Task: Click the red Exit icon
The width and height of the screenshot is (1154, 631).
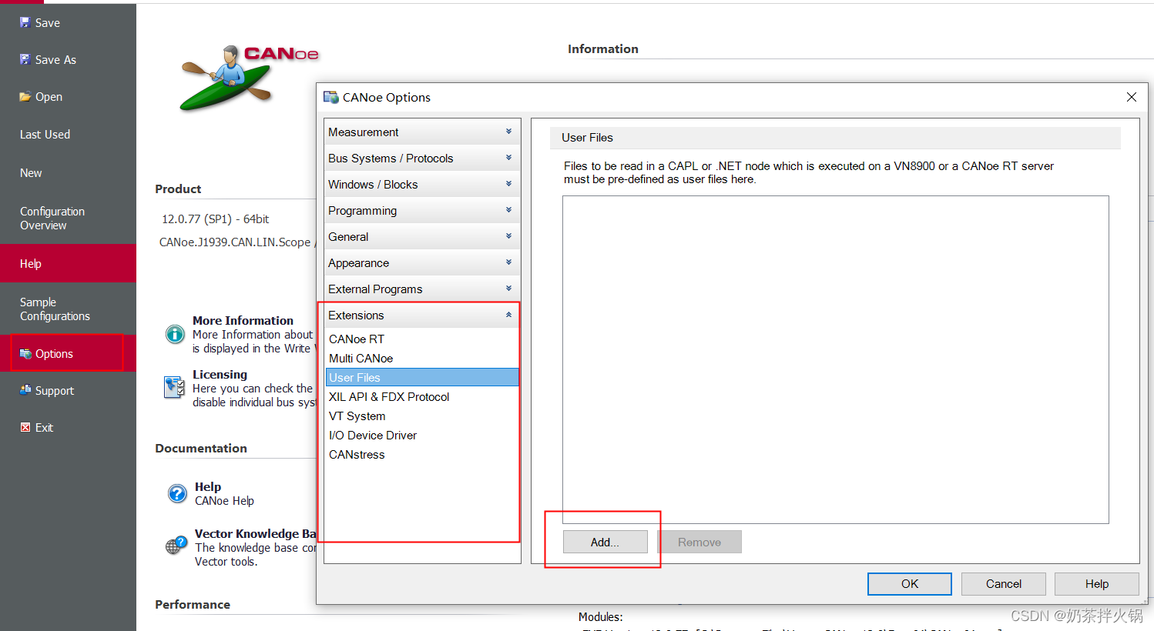Action: tap(25, 427)
